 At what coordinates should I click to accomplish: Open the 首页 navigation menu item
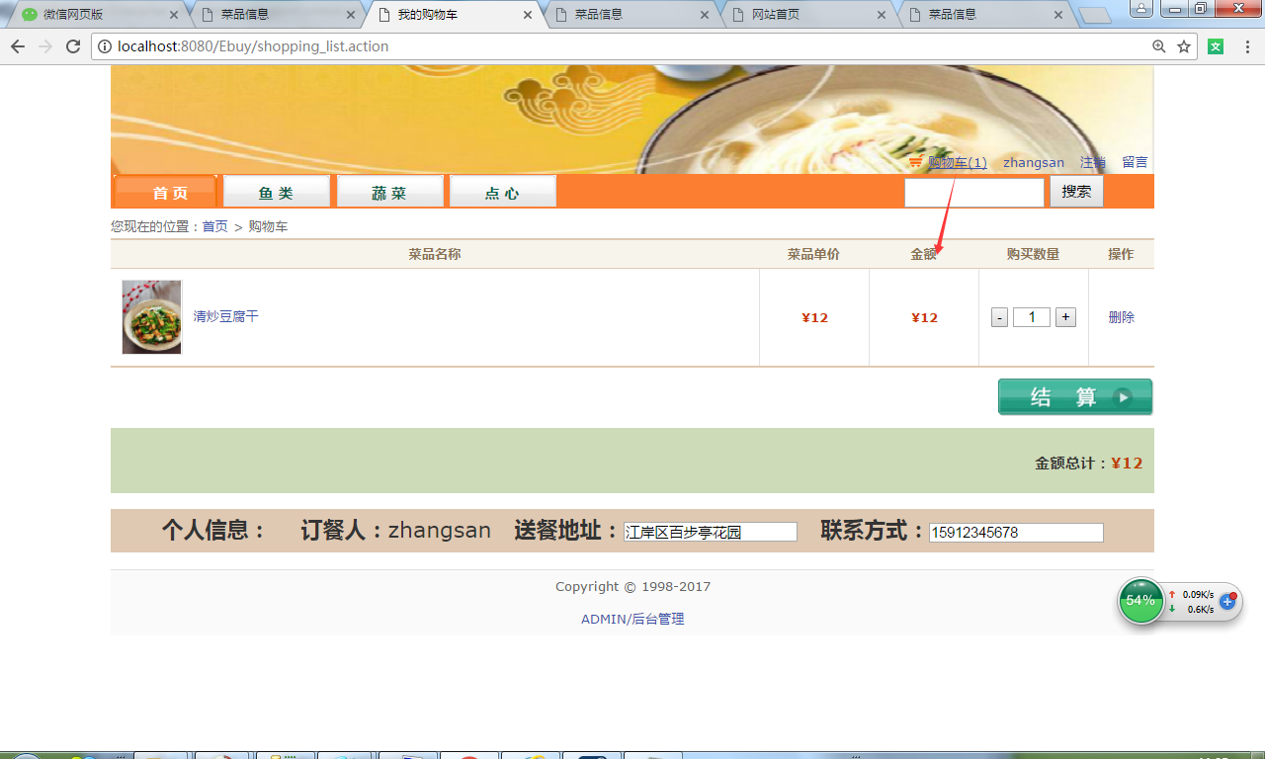click(x=166, y=192)
